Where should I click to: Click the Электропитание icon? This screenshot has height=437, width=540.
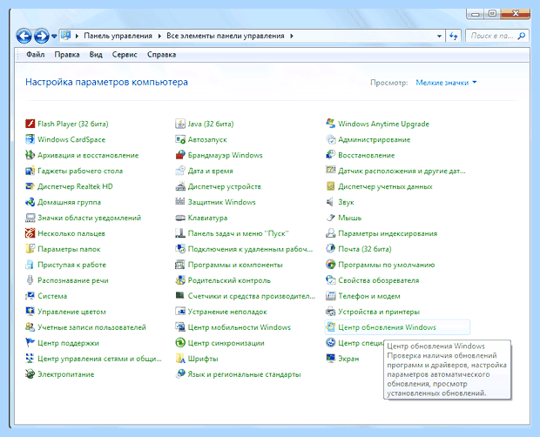pos(30,374)
